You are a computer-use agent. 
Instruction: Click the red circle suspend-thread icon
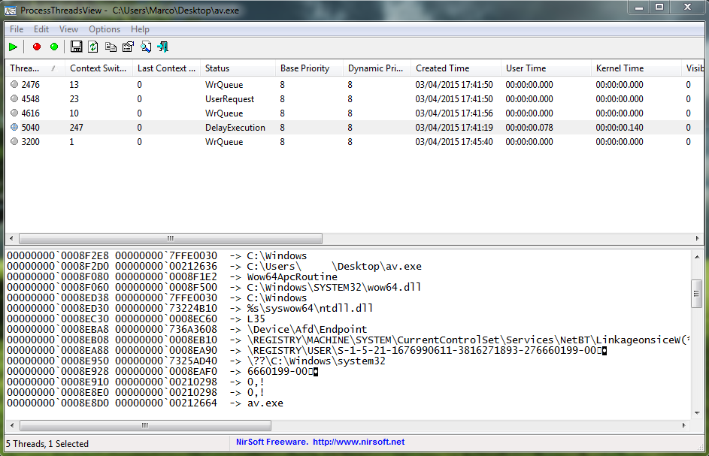[37, 47]
